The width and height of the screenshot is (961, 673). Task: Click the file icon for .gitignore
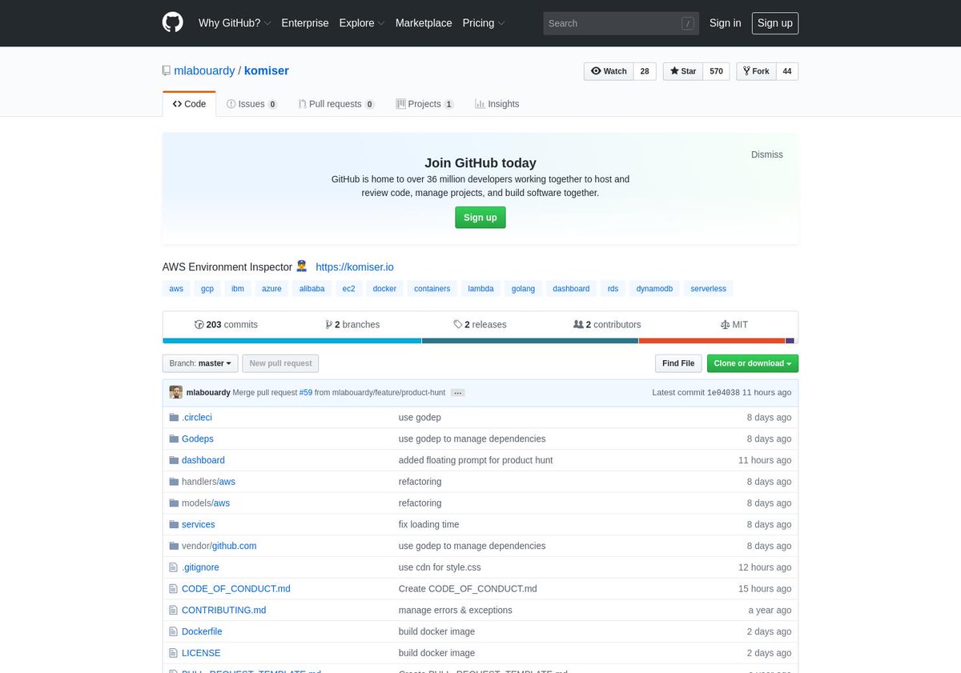pos(173,567)
